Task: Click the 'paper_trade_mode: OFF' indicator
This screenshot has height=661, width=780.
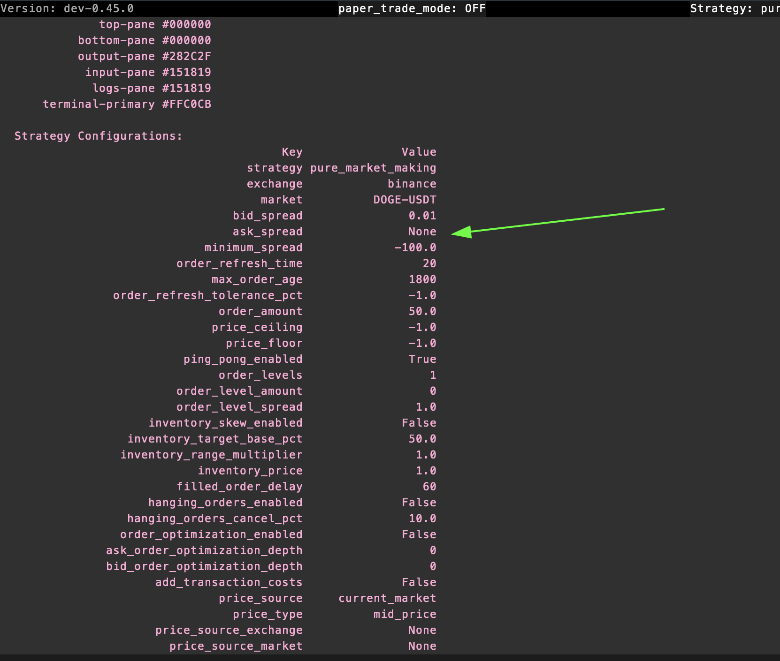Action: (x=412, y=8)
